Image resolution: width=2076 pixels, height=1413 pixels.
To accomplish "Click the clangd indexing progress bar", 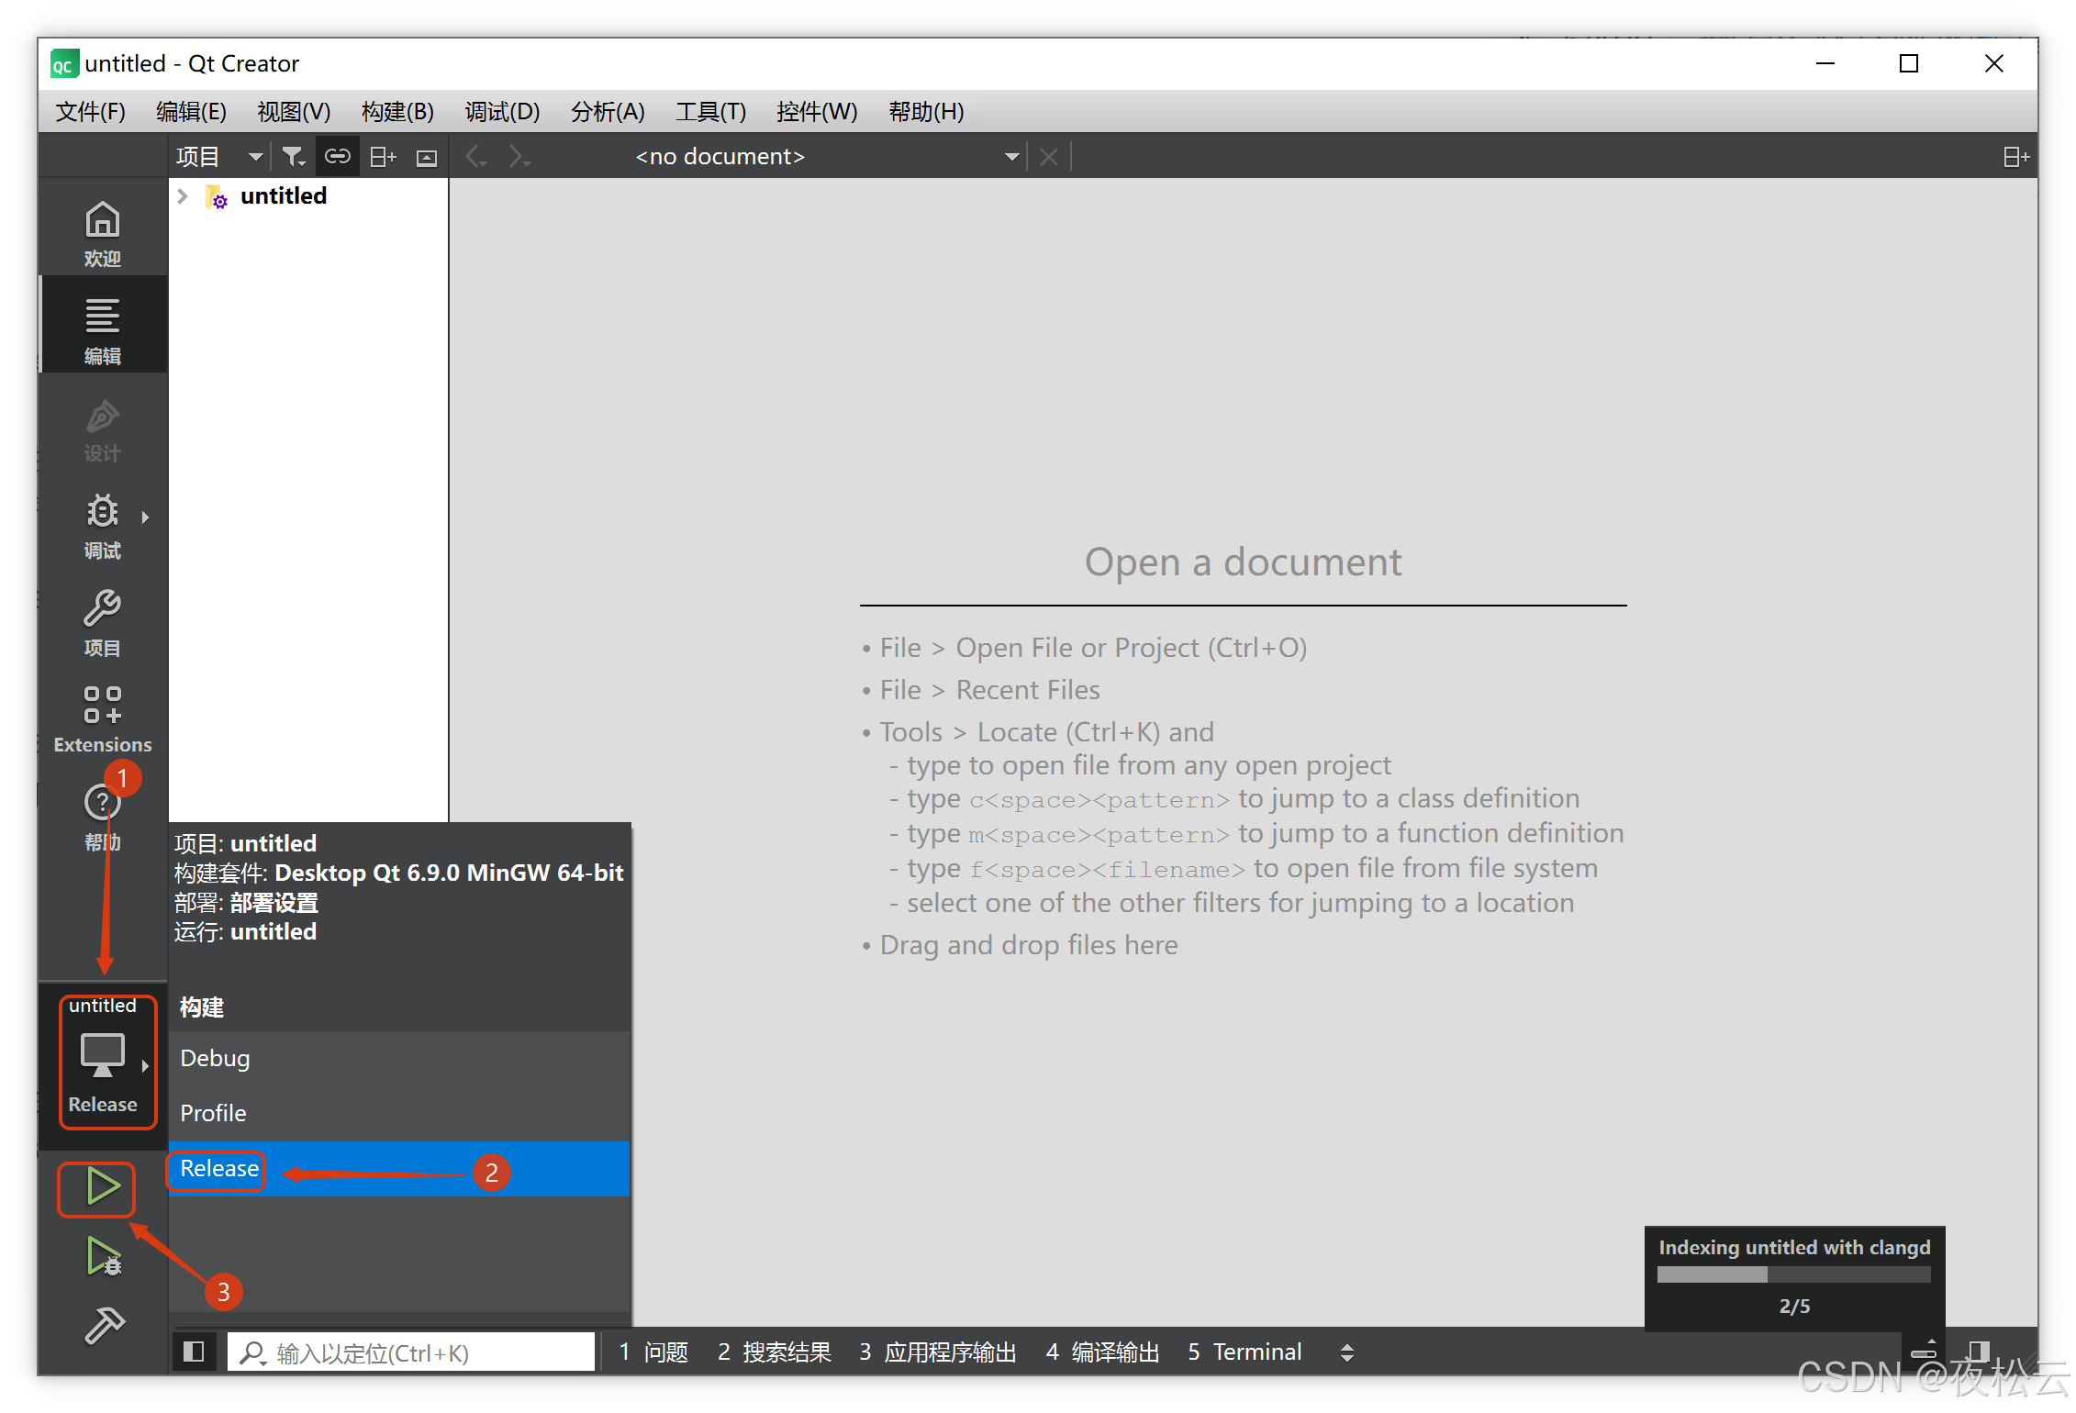I will pyautogui.click(x=1792, y=1274).
